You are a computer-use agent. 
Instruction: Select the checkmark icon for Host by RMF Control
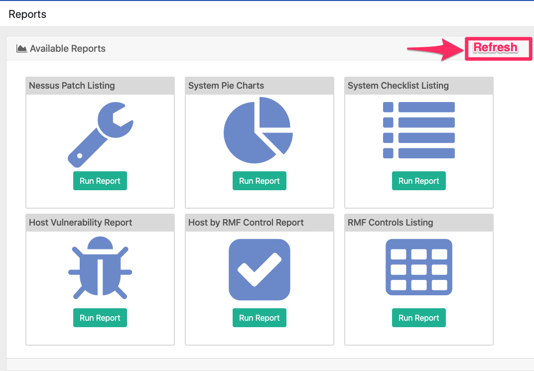click(x=259, y=269)
